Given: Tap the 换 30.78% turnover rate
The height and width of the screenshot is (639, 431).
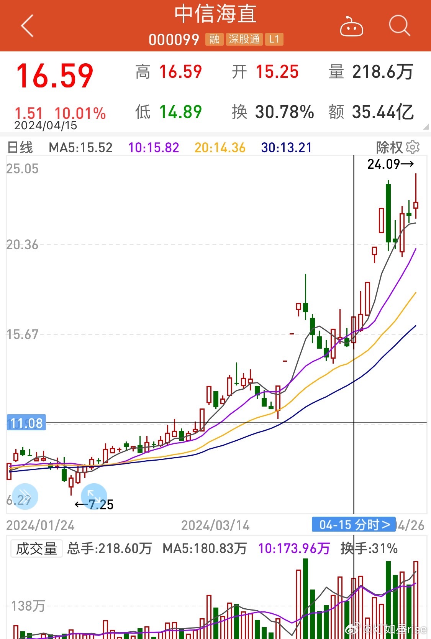Looking at the screenshot, I should 273,112.
